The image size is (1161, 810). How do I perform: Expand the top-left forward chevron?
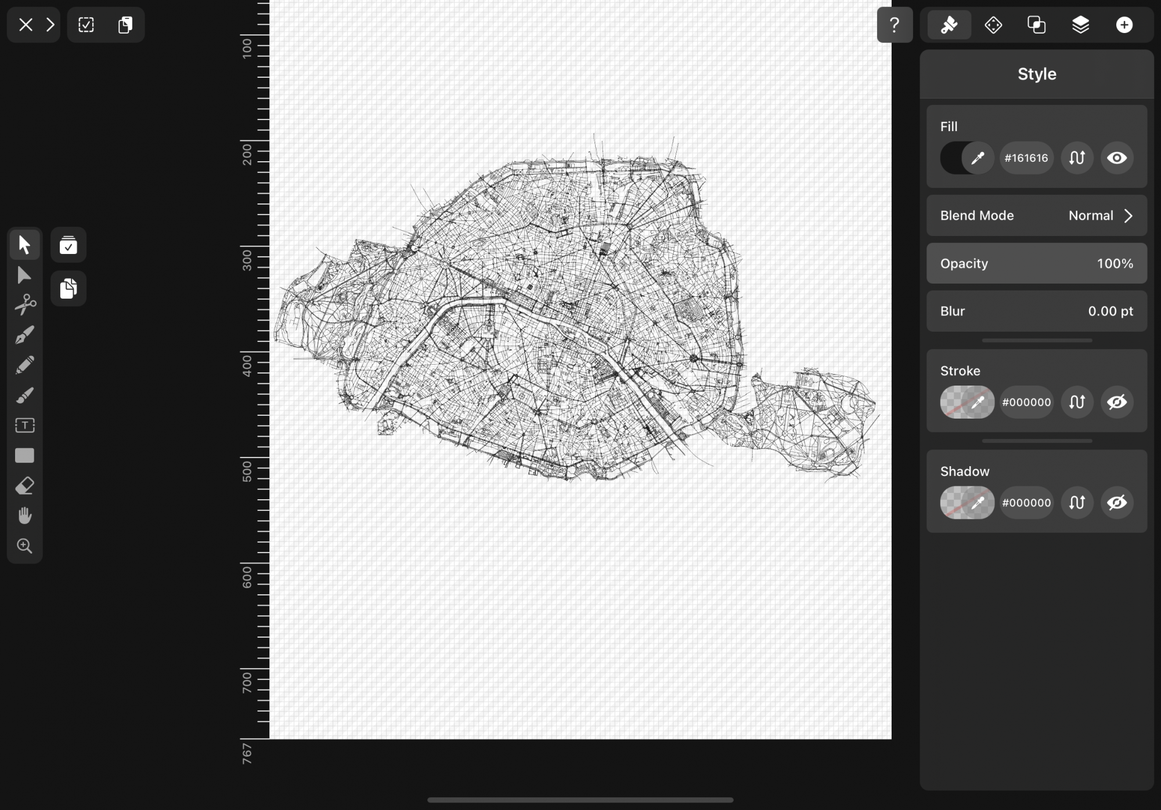tap(51, 25)
